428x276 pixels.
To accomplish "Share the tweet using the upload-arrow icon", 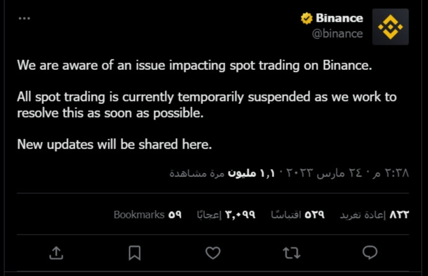I will pyautogui.click(x=56, y=253).
